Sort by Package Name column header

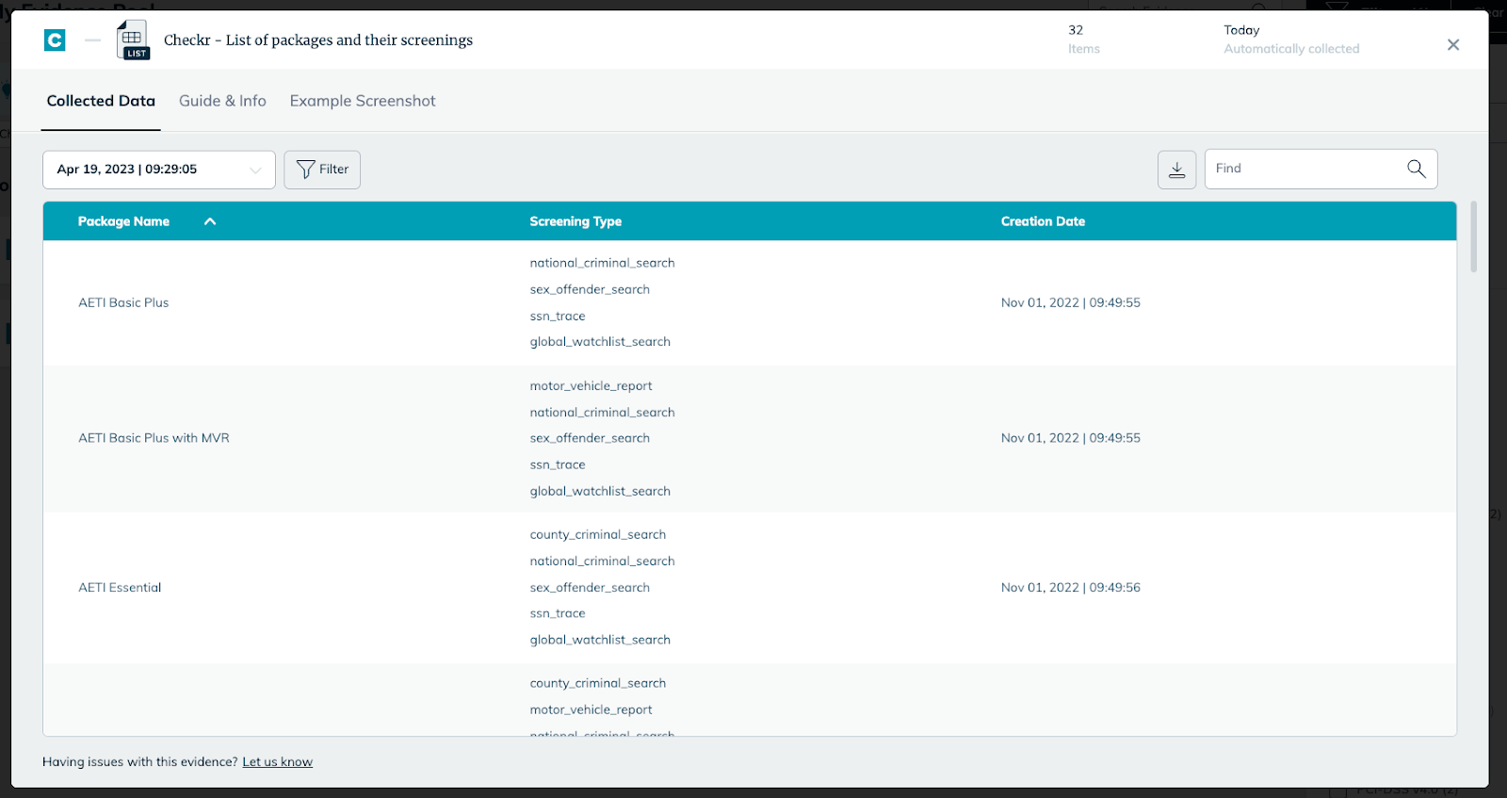pyautogui.click(x=123, y=221)
